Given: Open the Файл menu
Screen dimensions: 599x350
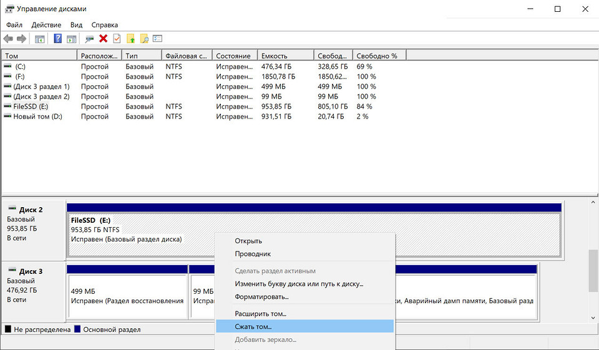Looking at the screenshot, I should coord(14,25).
